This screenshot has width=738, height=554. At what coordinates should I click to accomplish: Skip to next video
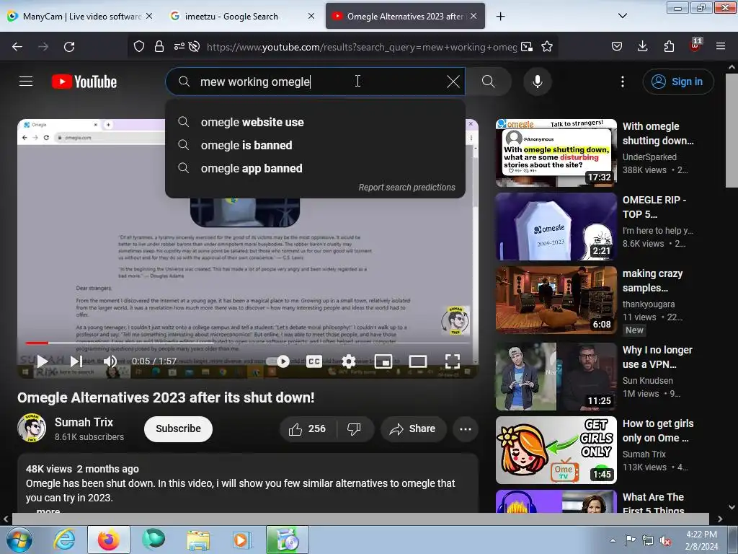click(76, 361)
